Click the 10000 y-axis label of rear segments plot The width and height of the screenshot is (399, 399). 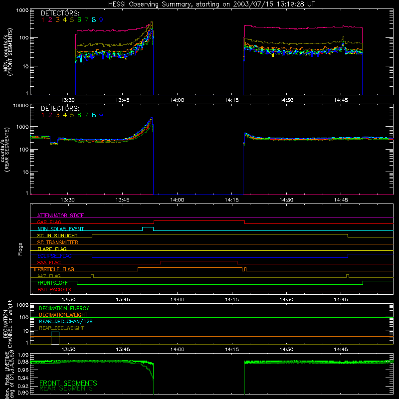[21, 106]
